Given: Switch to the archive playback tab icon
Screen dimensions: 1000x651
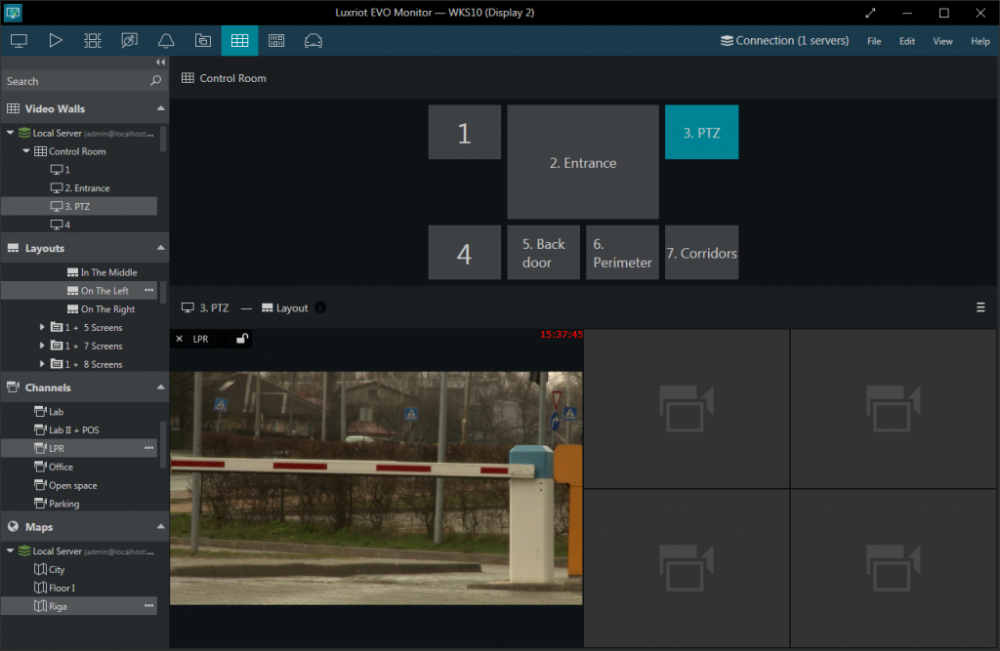Looking at the screenshot, I should [x=56, y=41].
